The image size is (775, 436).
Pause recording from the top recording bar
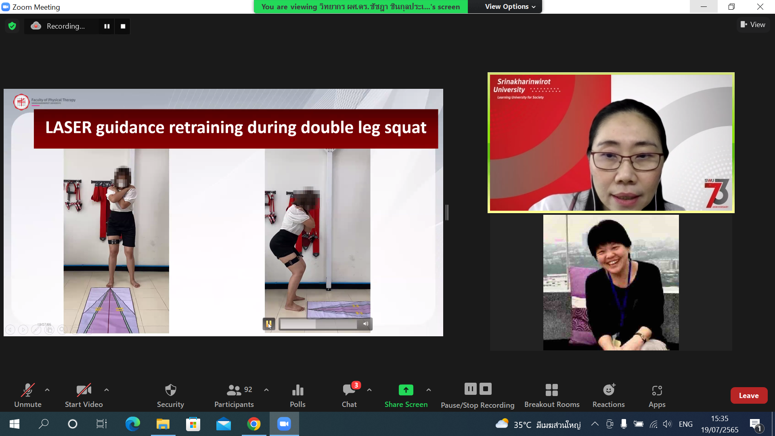[x=107, y=26]
